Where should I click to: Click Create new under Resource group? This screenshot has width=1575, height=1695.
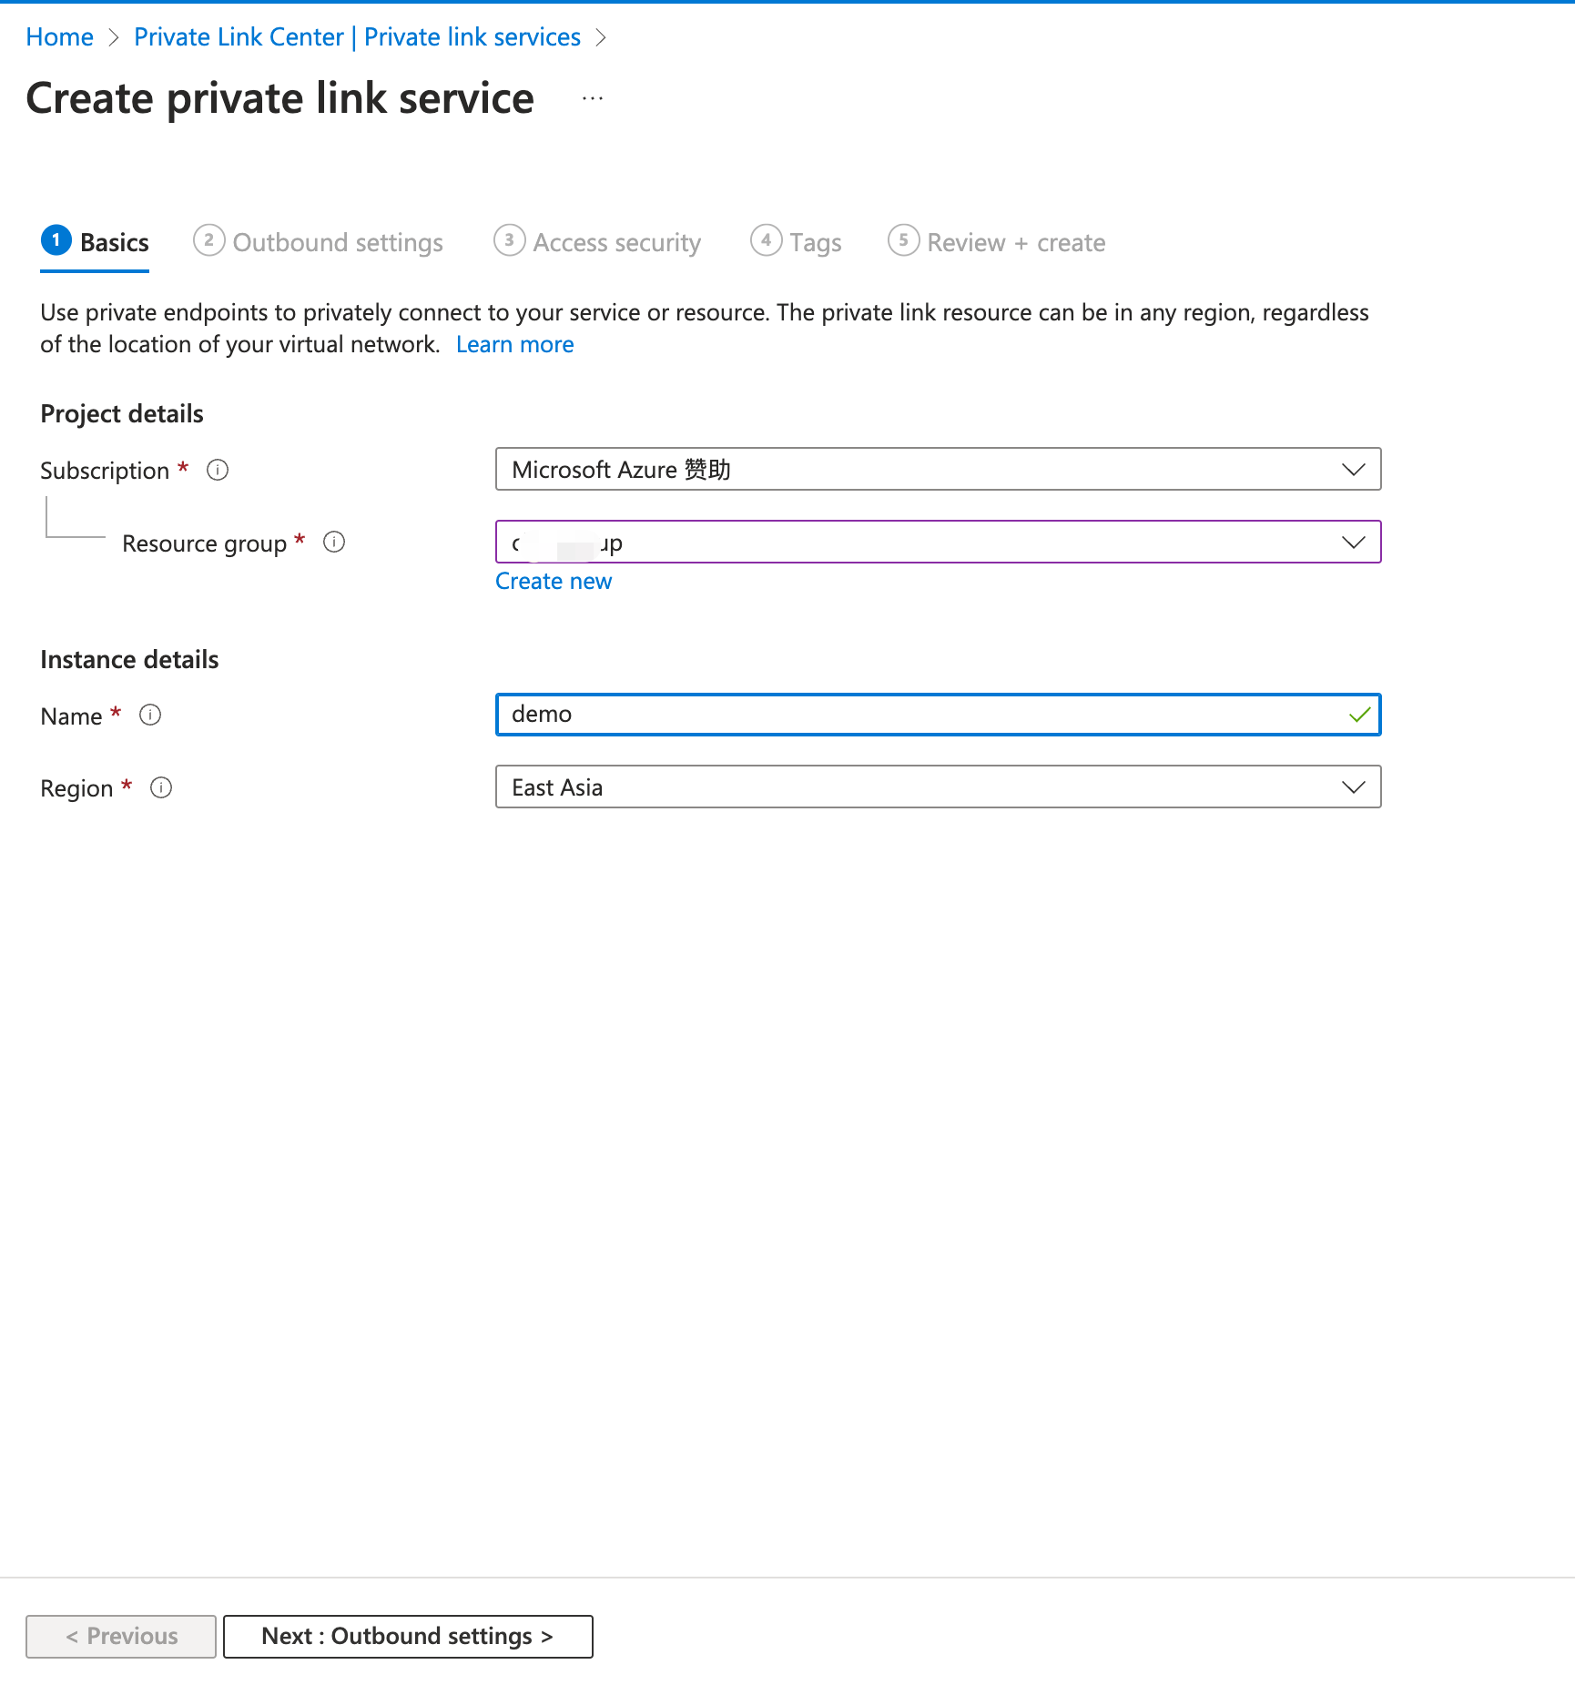click(554, 581)
